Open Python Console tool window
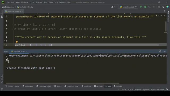 tap(71, 86)
